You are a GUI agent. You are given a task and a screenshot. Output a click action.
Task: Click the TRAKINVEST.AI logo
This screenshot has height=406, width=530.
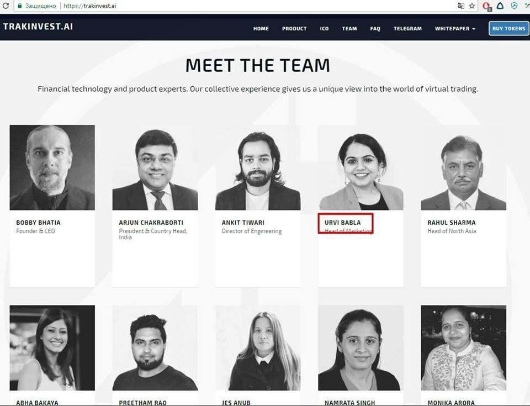point(38,27)
